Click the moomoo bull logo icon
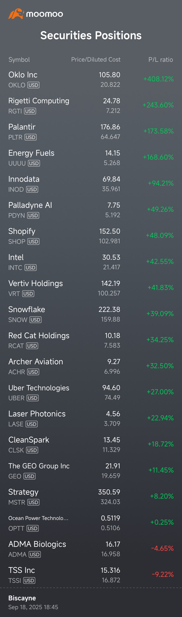Viewport: 182px width, 617px height. point(16,14)
